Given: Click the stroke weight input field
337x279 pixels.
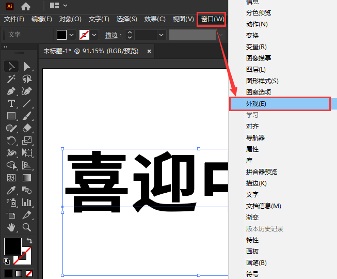Looking at the screenshot, I should pyautogui.click(x=146, y=35).
